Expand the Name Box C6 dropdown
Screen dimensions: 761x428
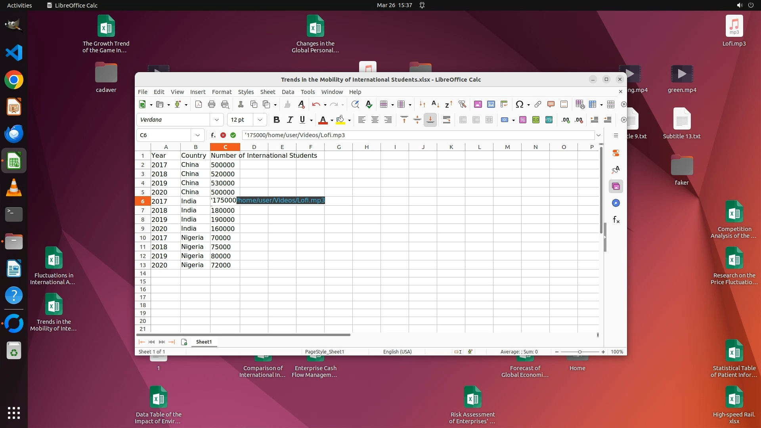tap(197, 135)
